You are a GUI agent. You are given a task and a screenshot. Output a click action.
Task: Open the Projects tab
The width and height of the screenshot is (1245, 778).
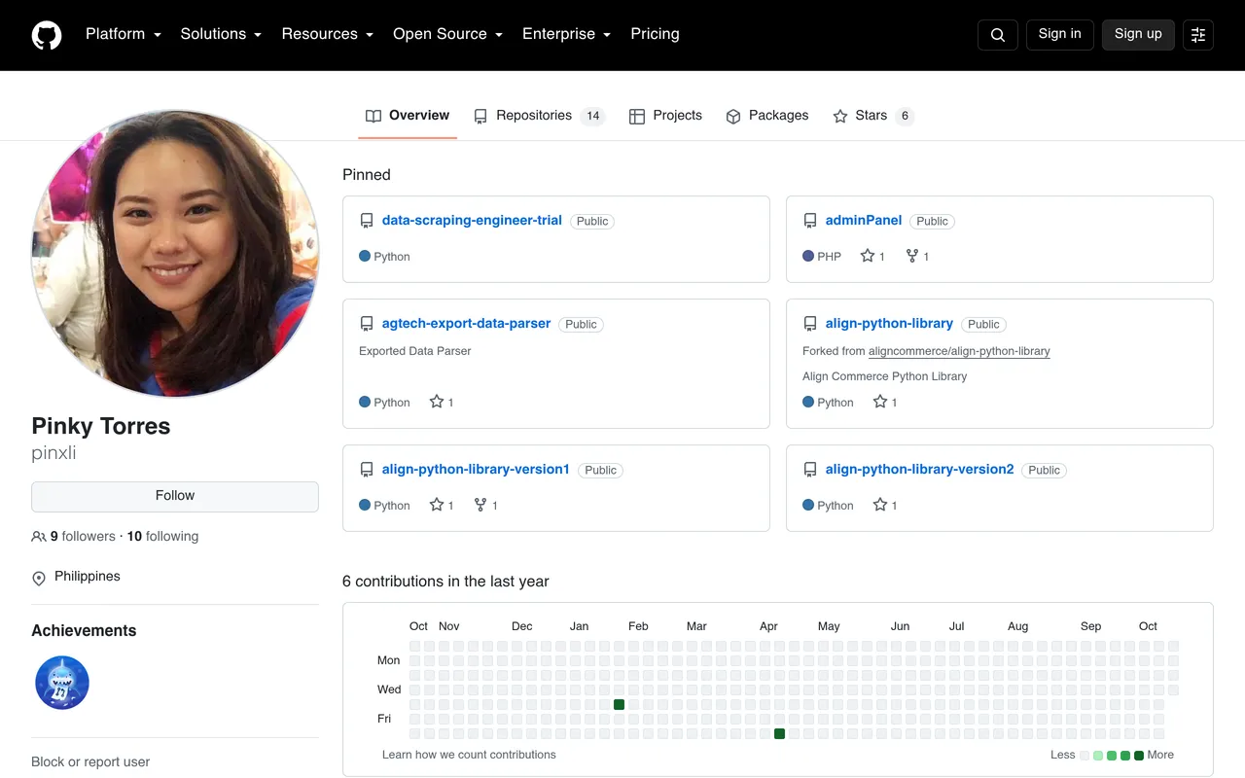pos(665,116)
